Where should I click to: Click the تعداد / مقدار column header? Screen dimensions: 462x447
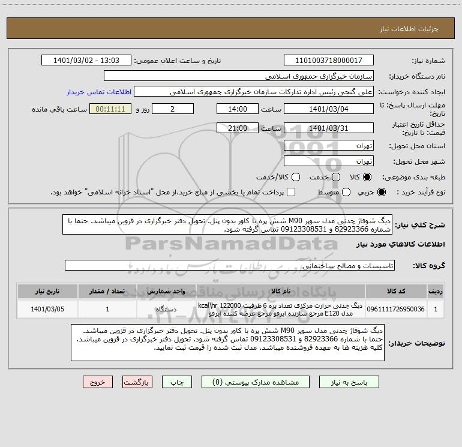click(107, 291)
